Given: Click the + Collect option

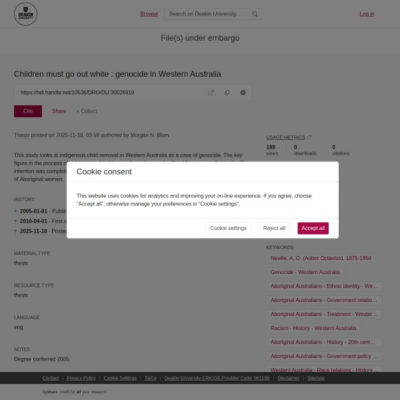Looking at the screenshot, I should click(87, 111).
